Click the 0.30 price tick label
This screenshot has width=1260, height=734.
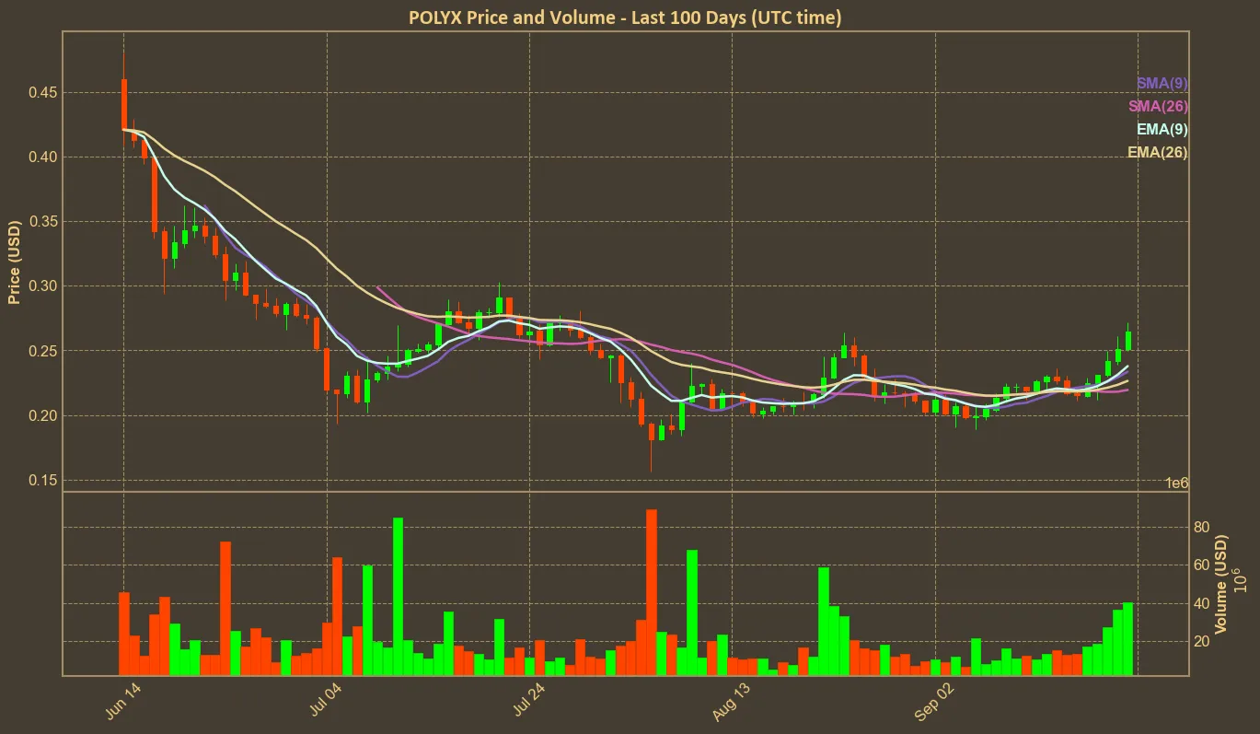point(41,286)
